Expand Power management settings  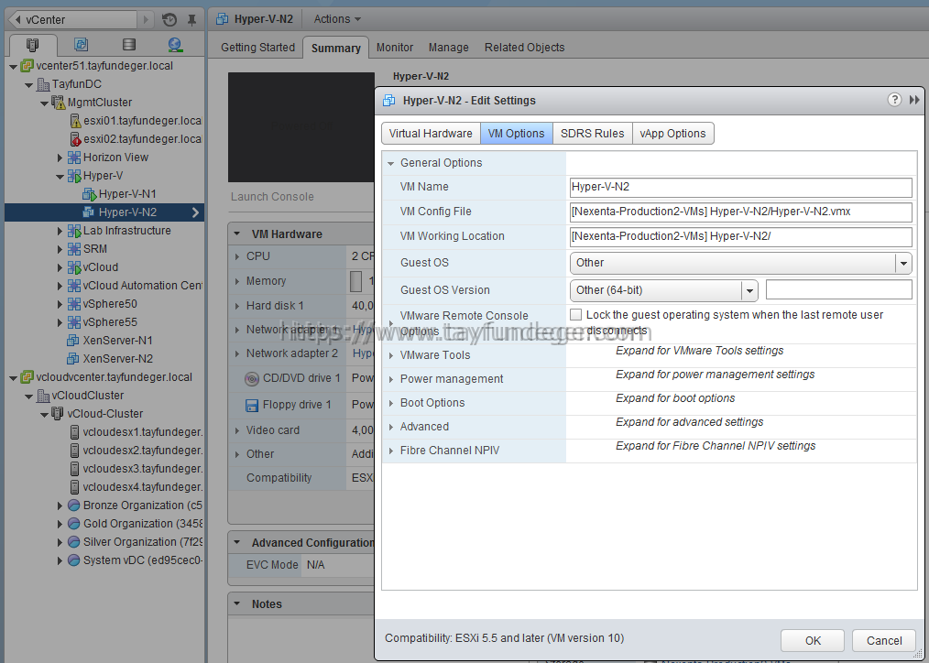point(391,379)
